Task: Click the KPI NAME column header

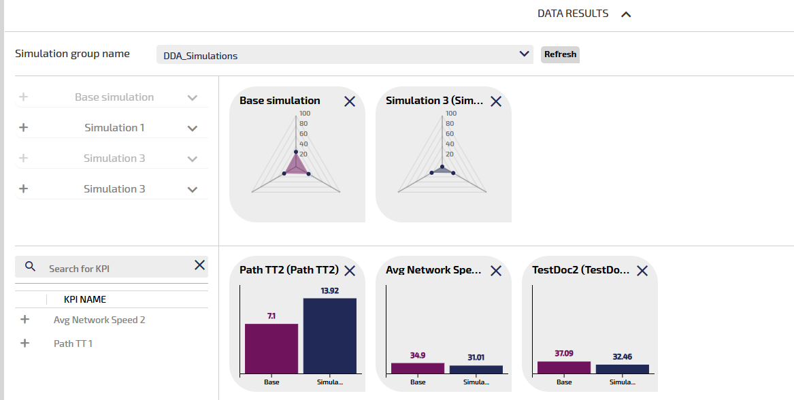Action: coord(85,299)
